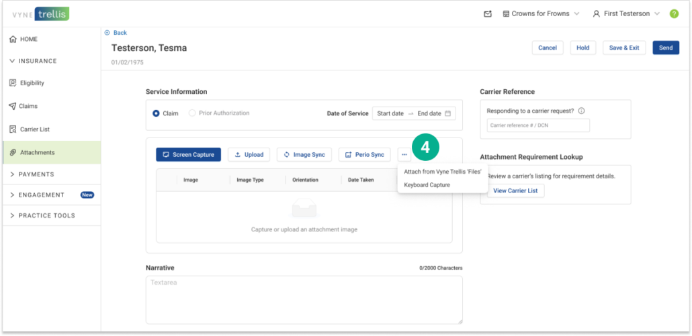
Task: Click the info icon beside carrier request
Action: click(581, 111)
